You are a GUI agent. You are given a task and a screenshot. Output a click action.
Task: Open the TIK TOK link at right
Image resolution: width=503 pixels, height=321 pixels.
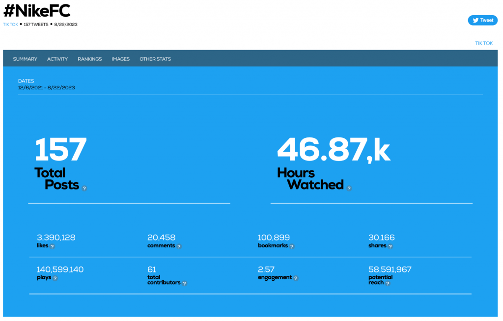484,43
